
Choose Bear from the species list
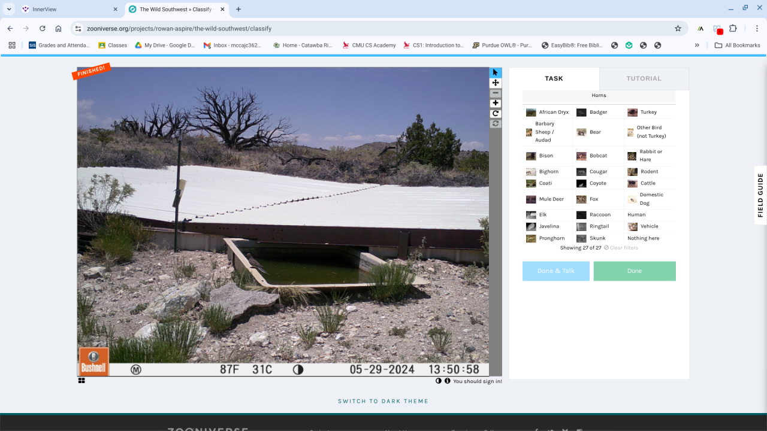click(x=599, y=132)
